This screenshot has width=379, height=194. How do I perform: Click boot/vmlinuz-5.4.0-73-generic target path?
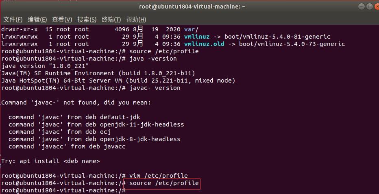tap(292, 44)
